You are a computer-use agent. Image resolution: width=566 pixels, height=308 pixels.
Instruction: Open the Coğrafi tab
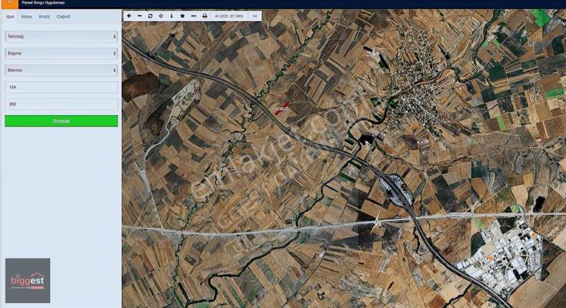(x=63, y=17)
